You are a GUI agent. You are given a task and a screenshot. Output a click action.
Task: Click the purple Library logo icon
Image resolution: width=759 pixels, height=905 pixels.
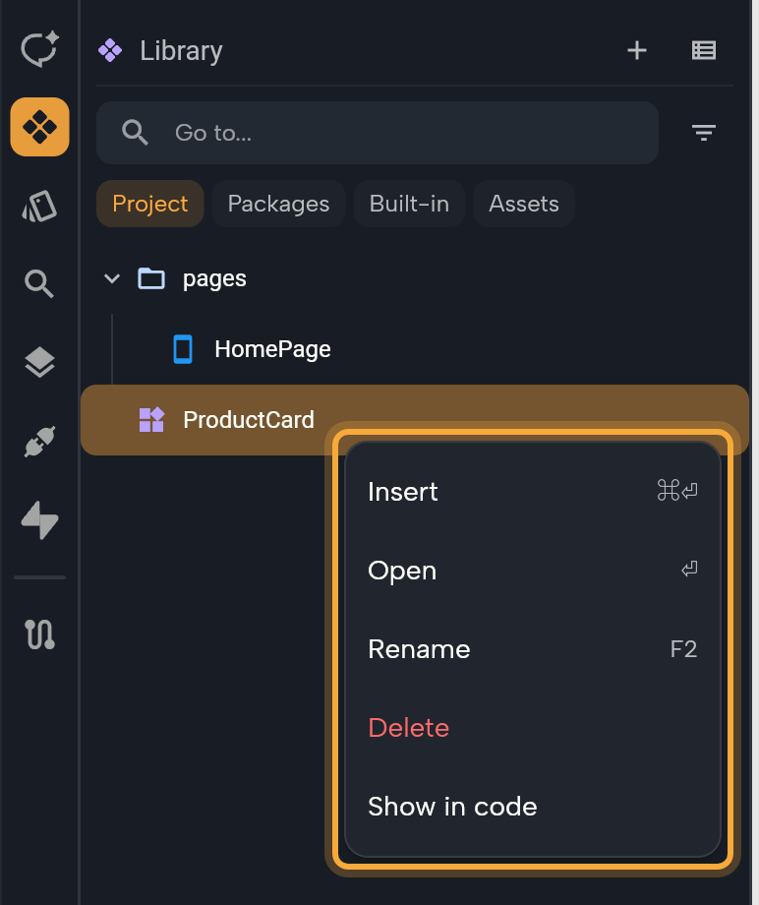click(109, 50)
